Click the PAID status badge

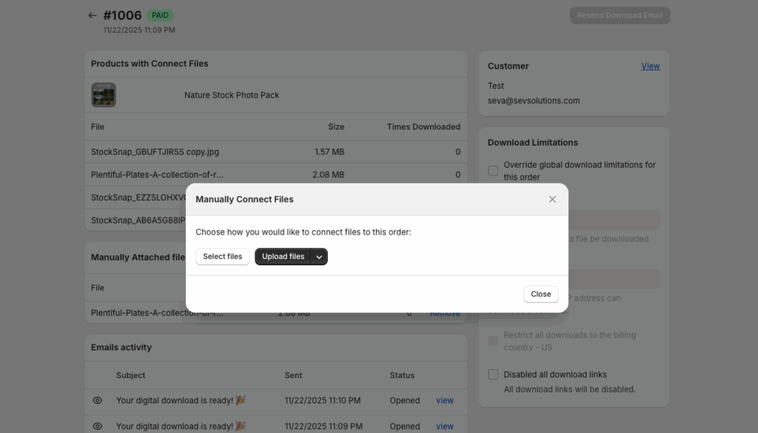tap(160, 15)
